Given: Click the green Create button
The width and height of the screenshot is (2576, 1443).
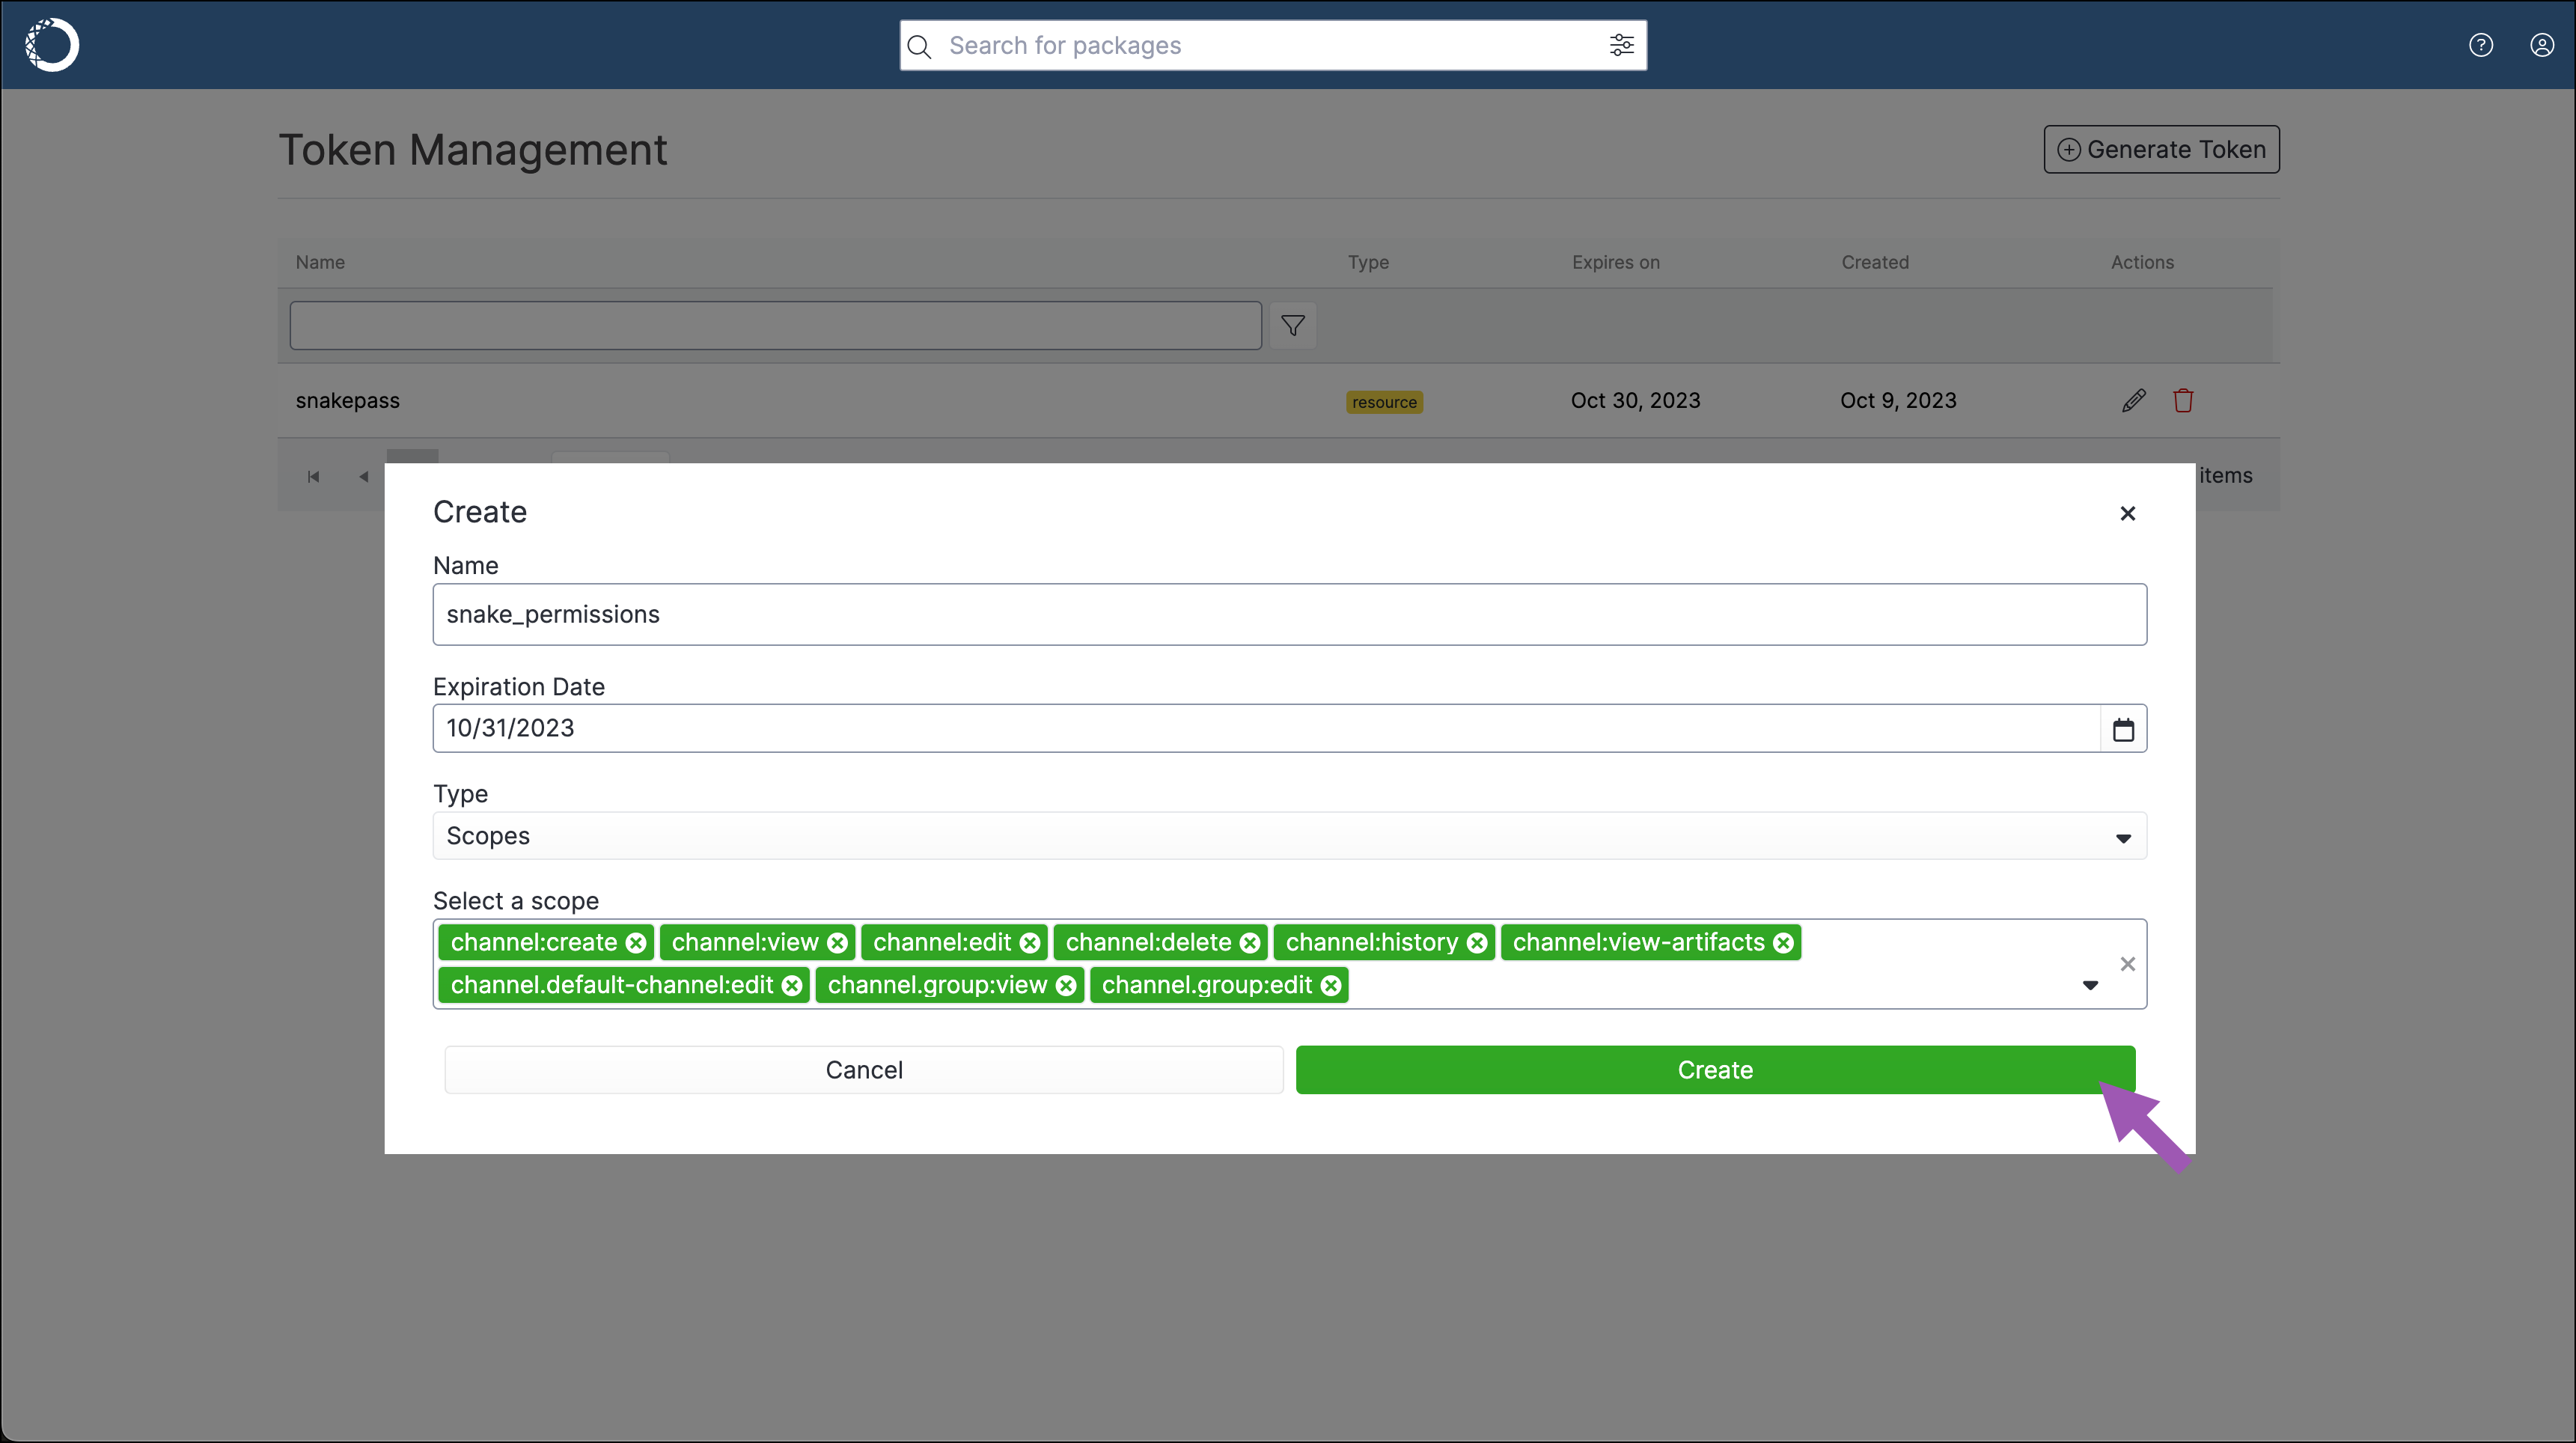Looking at the screenshot, I should tap(1715, 1070).
